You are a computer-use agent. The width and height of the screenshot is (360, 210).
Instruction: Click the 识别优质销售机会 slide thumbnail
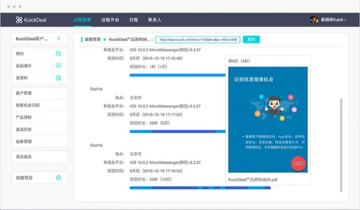point(268,120)
